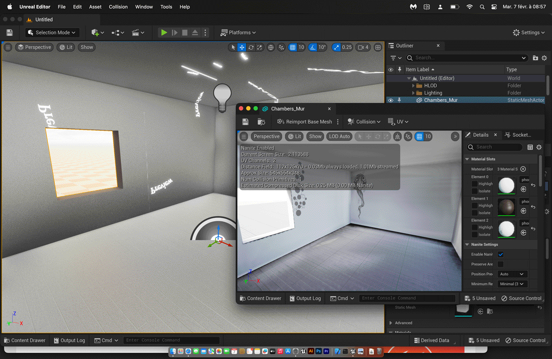Open the Collision menu in menu bar

[118, 7]
